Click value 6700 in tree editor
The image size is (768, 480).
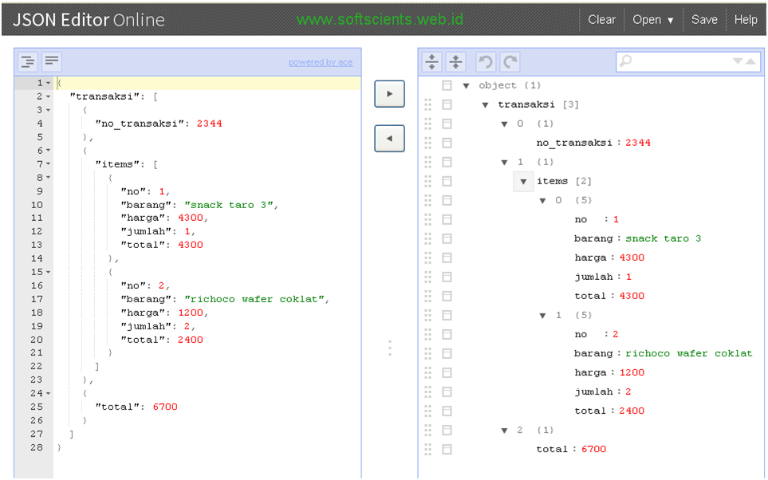tap(593, 449)
